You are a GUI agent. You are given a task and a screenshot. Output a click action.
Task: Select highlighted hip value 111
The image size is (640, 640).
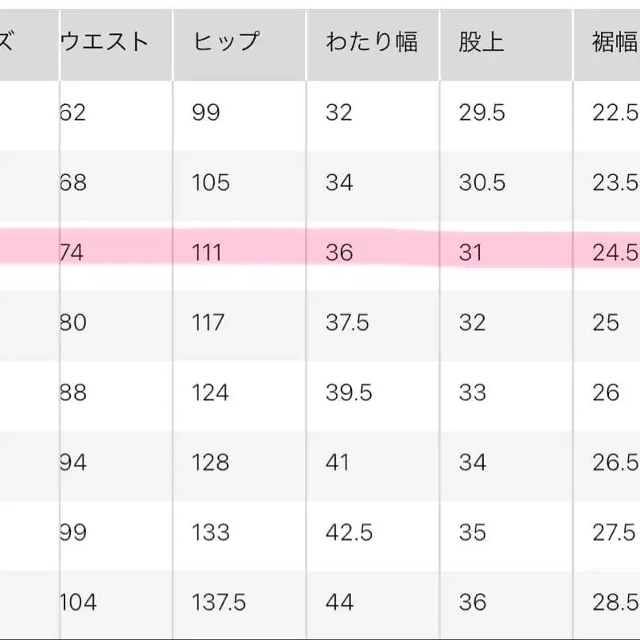pos(207,253)
